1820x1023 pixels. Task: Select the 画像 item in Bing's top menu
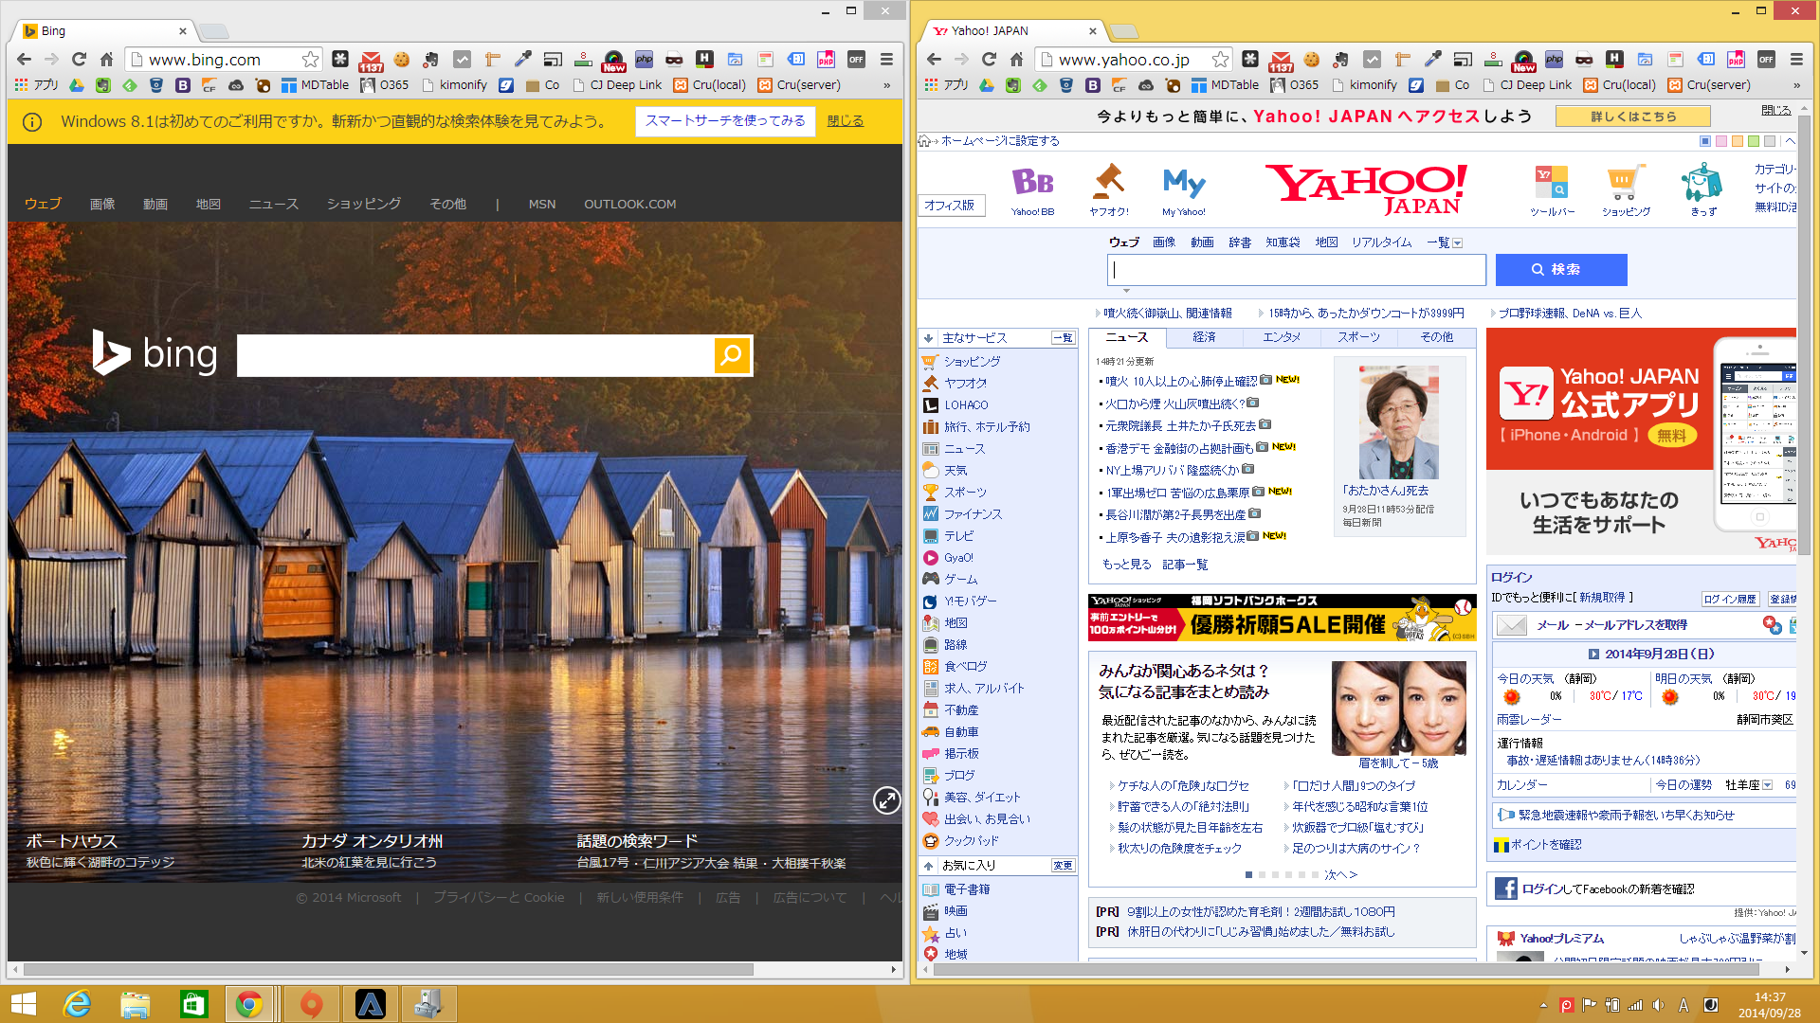coord(102,204)
